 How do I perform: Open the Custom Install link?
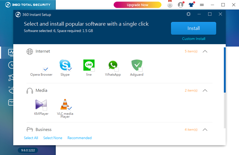pyautogui.click(x=194, y=39)
